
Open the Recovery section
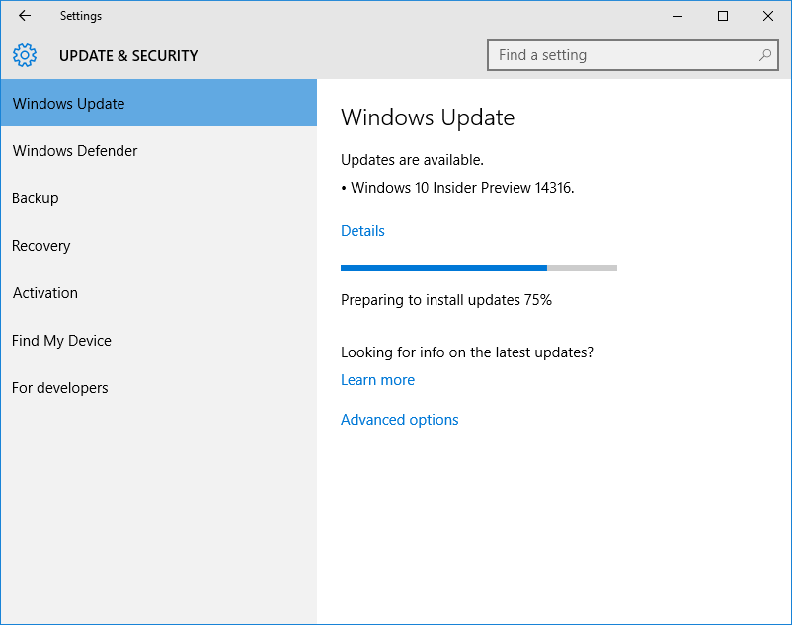click(x=41, y=246)
